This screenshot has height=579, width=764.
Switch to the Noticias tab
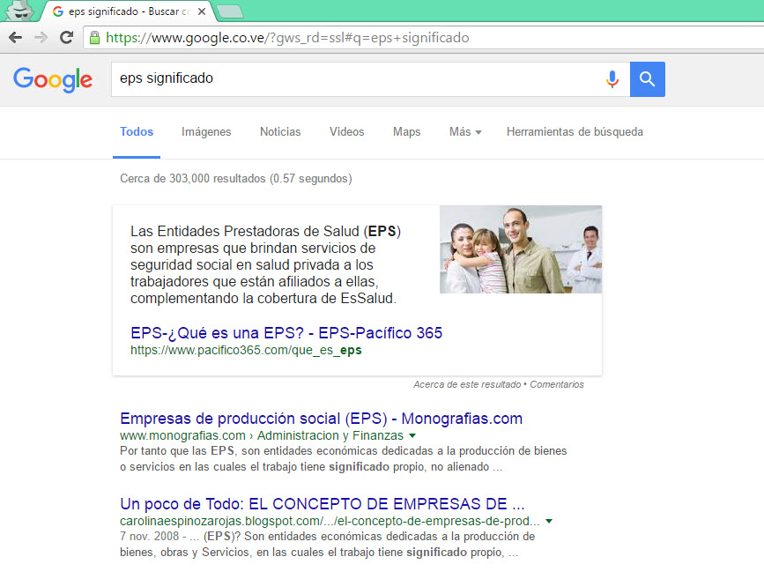point(280,132)
